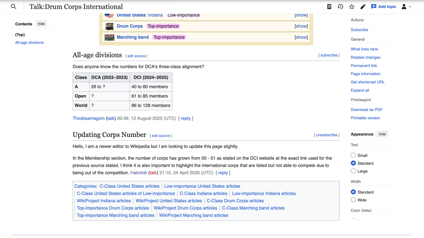The image size is (424, 238).
Task: Select Wide width option
Action: pos(353,200)
